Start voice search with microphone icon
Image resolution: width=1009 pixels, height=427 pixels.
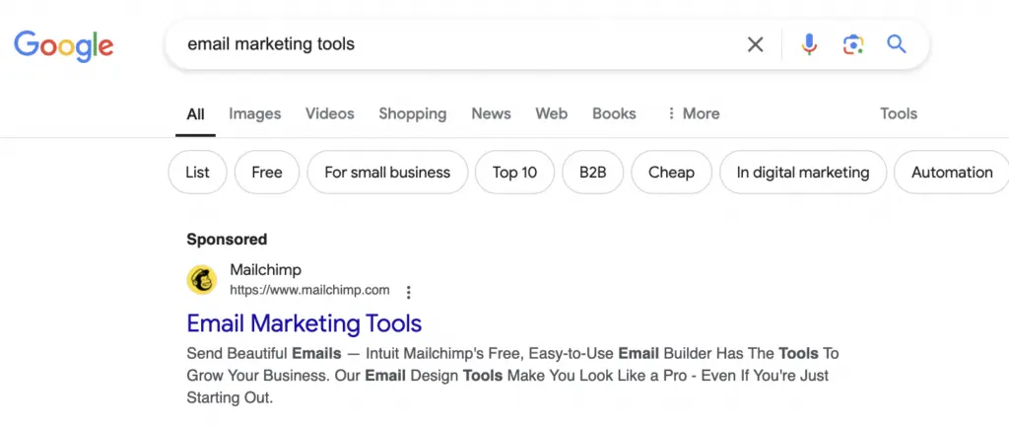809,44
